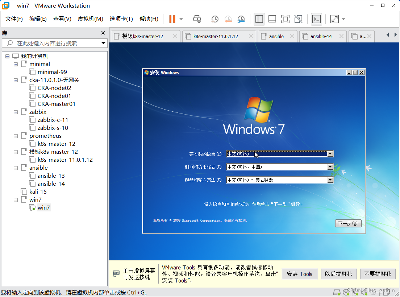Click the 下一步(N) button

coord(348,223)
